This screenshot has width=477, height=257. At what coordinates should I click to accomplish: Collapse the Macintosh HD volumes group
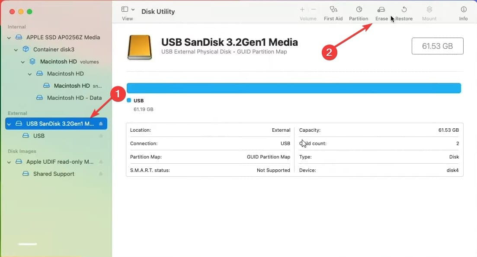[22, 61]
